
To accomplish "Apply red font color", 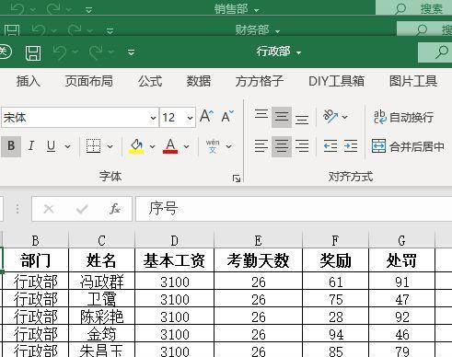I will (170, 146).
